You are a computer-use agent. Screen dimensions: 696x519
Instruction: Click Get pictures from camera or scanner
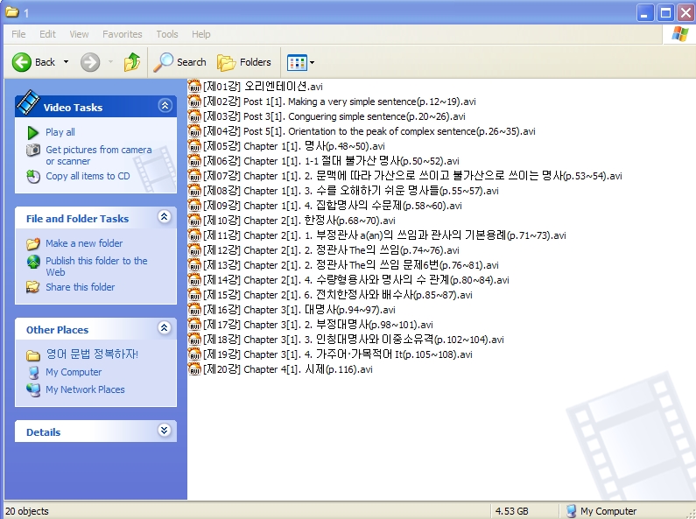99,155
